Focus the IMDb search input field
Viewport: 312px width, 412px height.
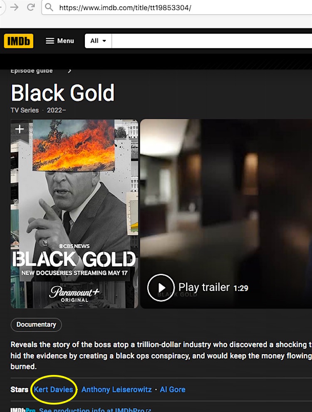212,41
